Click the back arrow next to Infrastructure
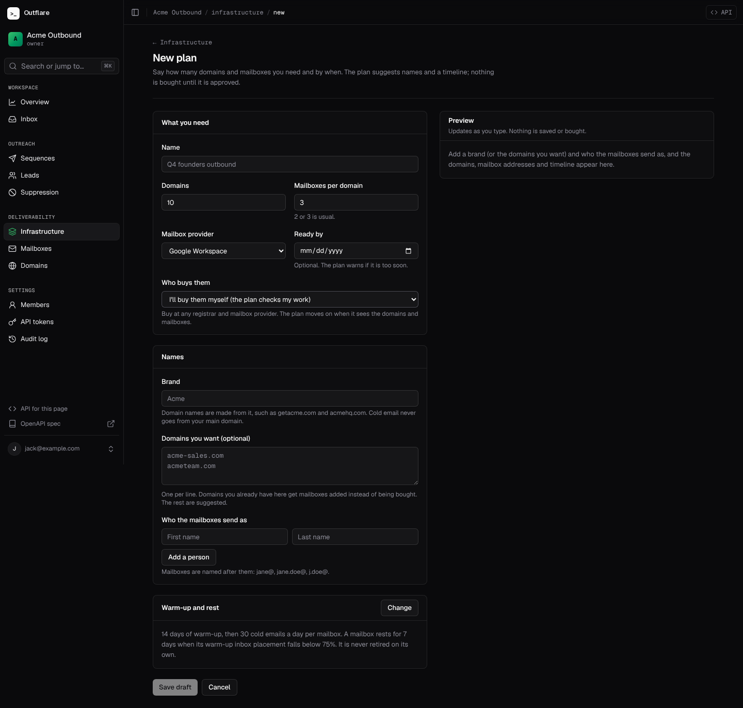The height and width of the screenshot is (708, 743). [155, 43]
